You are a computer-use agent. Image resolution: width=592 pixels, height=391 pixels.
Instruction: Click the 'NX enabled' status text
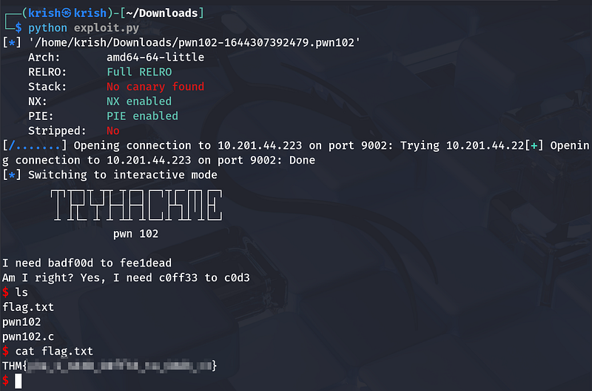point(139,101)
